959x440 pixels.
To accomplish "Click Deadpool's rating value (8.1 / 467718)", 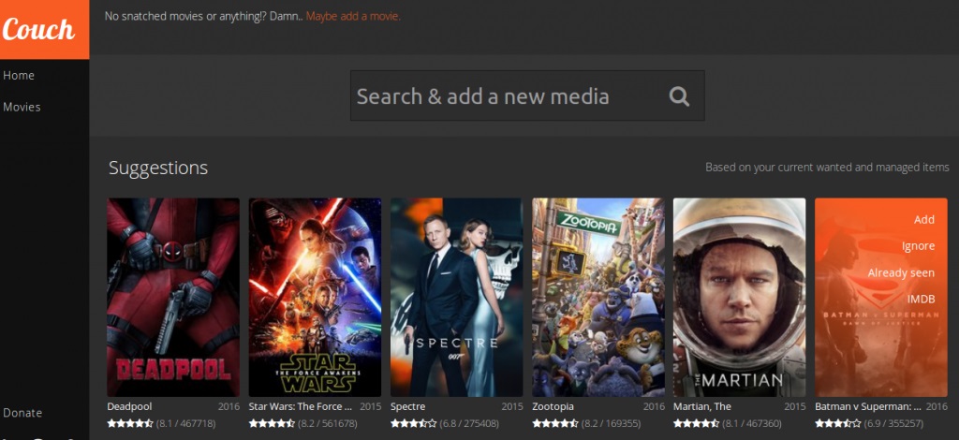I will [x=186, y=423].
